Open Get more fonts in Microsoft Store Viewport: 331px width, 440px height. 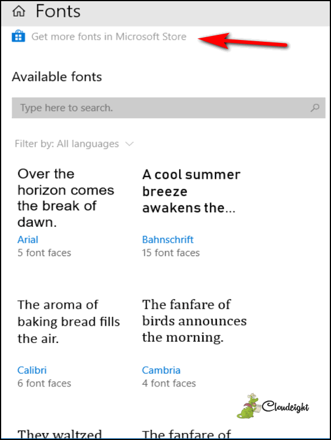(x=109, y=37)
